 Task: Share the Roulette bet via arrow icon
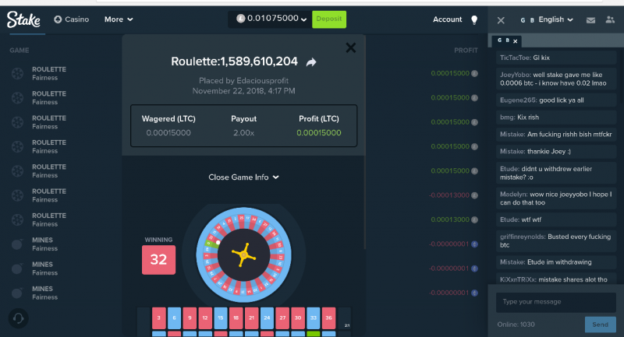point(311,62)
